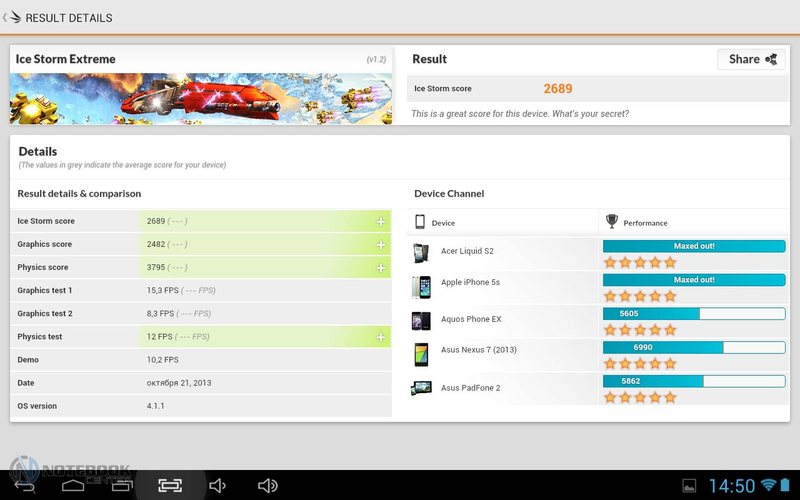Expand the Graphics score row

click(380, 244)
